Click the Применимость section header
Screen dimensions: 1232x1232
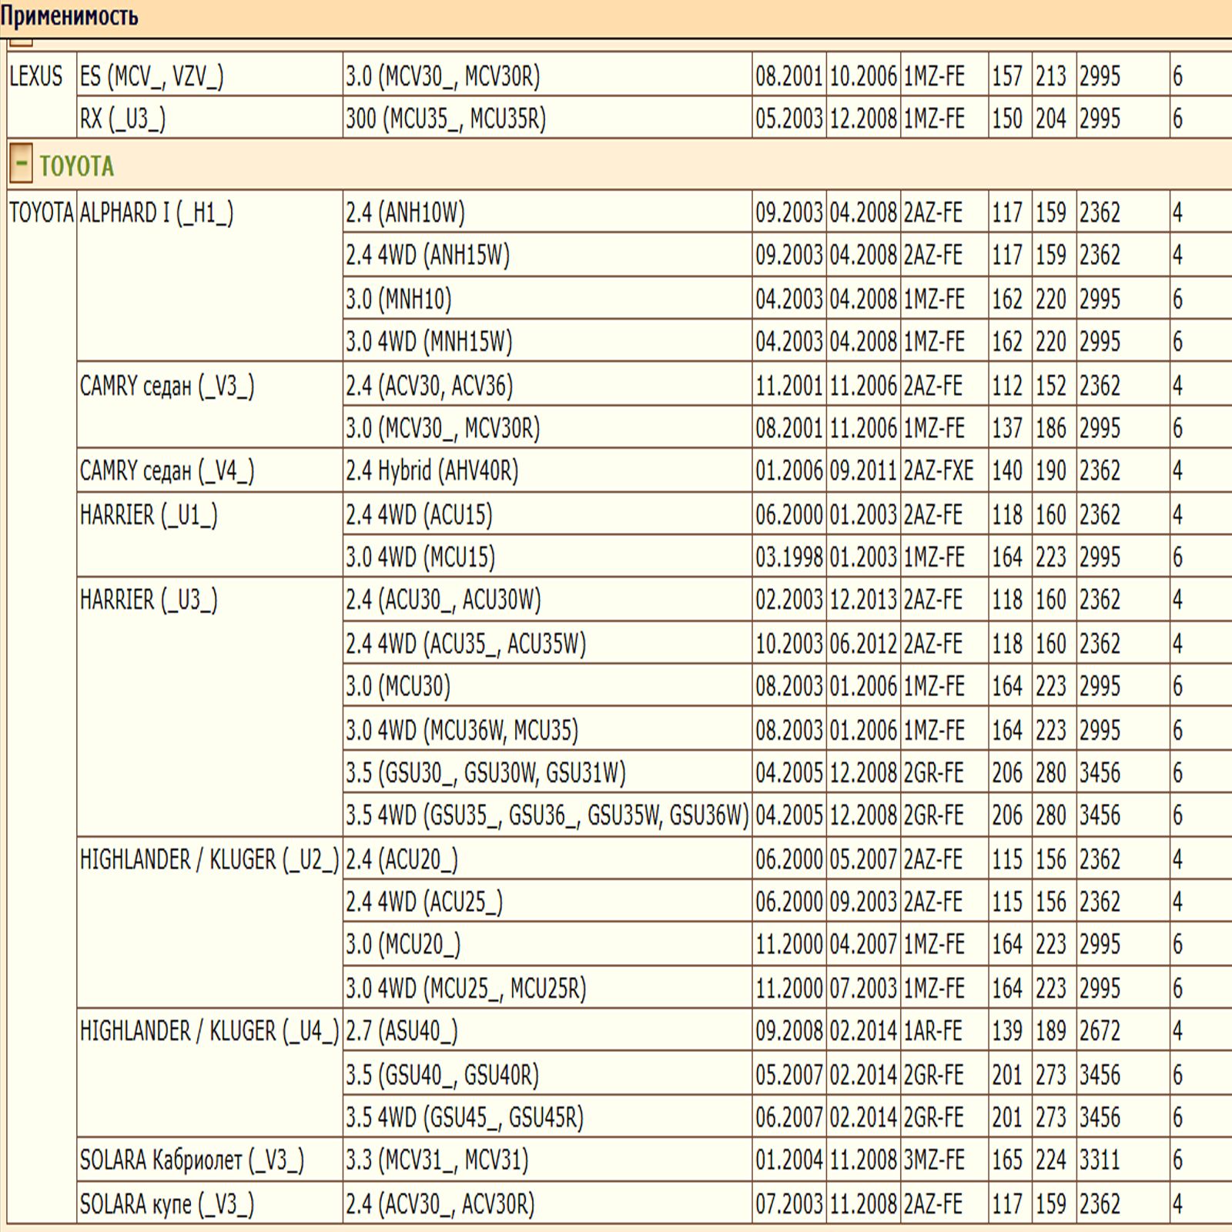pos(69,16)
